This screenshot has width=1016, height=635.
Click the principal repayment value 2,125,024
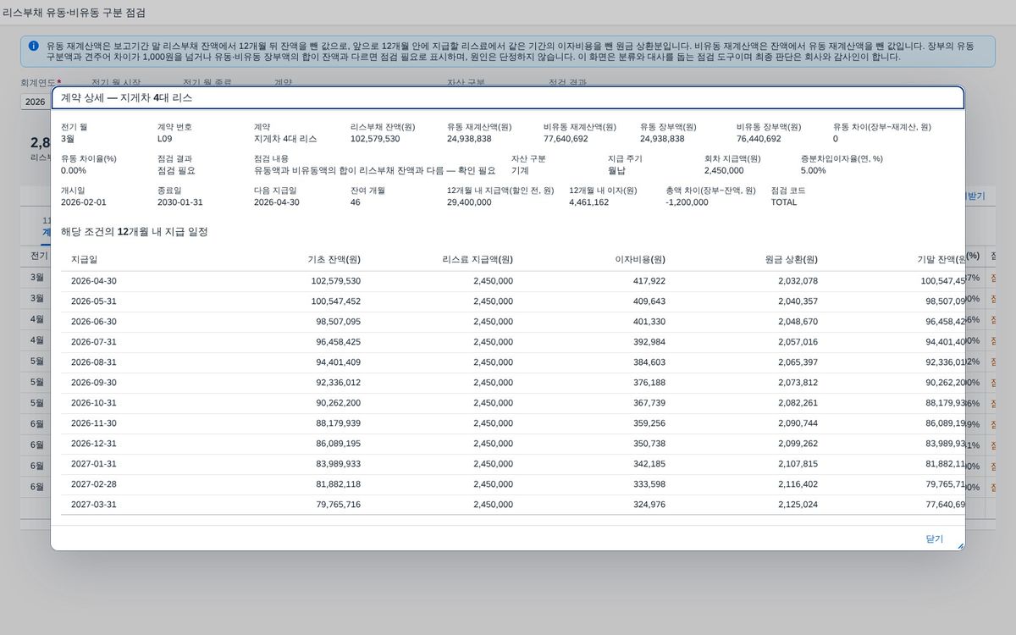point(798,505)
